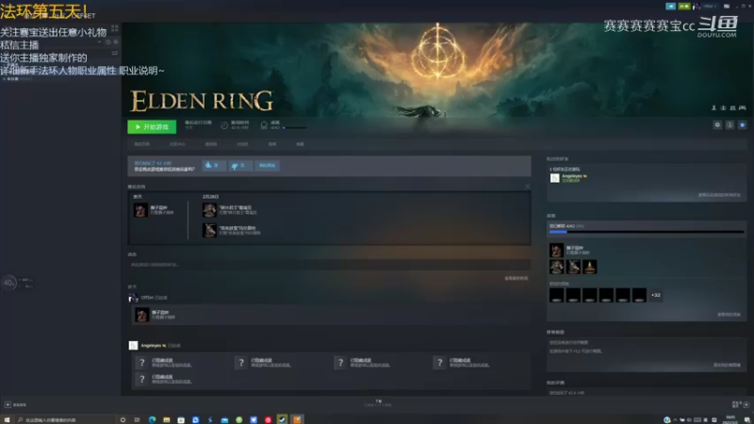
Task: Open the Steam icon in the Windows taskbar
Action: point(282,419)
